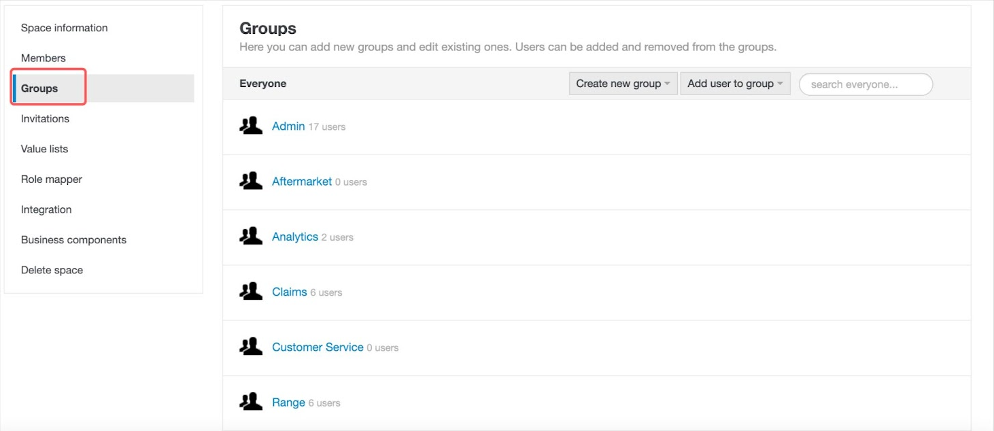This screenshot has width=994, height=431.
Task: Navigate to Space information
Action: (63, 28)
